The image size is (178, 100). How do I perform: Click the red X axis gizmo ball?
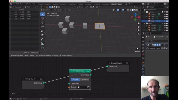139,17
